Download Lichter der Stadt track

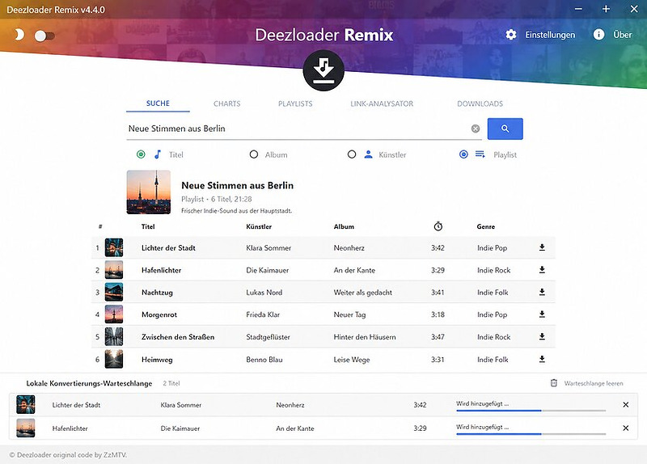542,247
